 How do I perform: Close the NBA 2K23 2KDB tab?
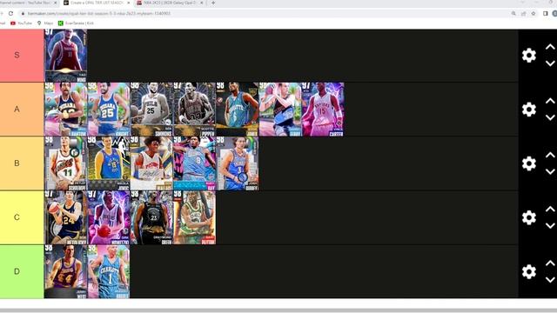click(201, 3)
